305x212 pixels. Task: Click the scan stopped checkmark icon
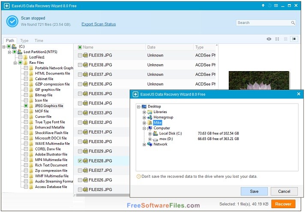[12, 21]
